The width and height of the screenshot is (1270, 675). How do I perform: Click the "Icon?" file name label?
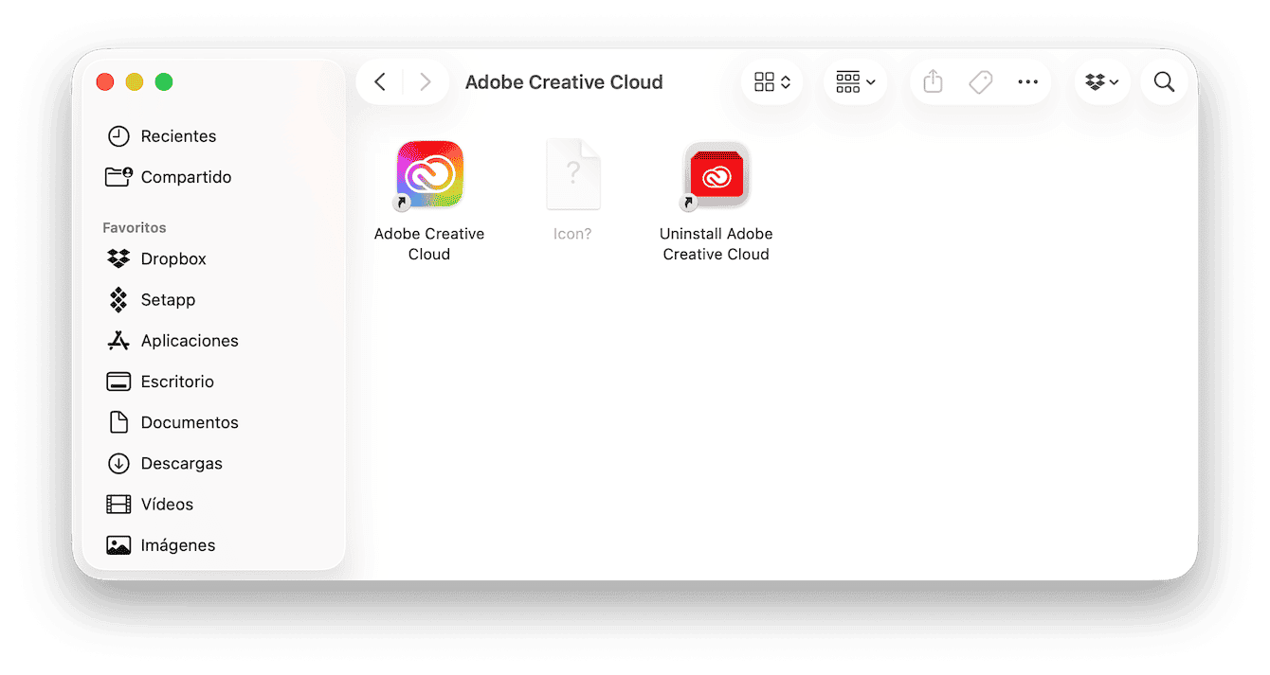(572, 234)
